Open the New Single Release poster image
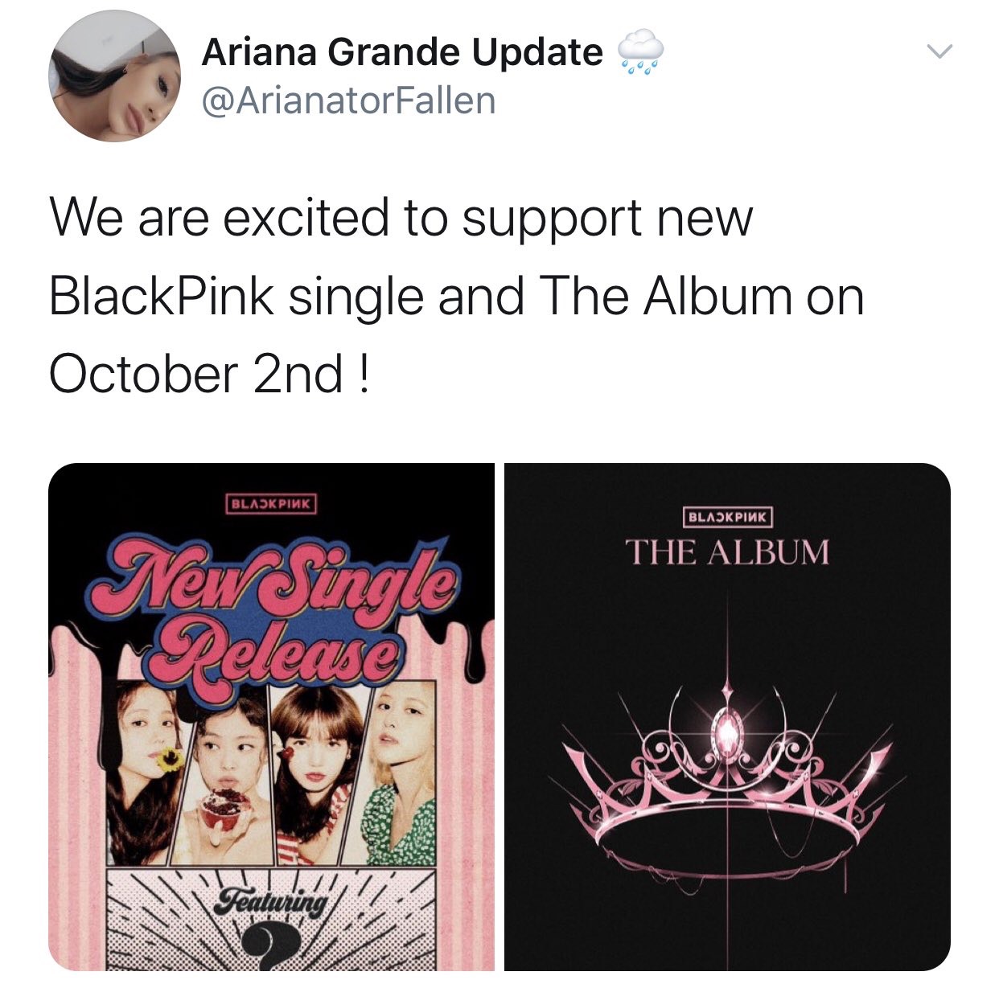The width and height of the screenshot is (999, 988). click(x=272, y=717)
